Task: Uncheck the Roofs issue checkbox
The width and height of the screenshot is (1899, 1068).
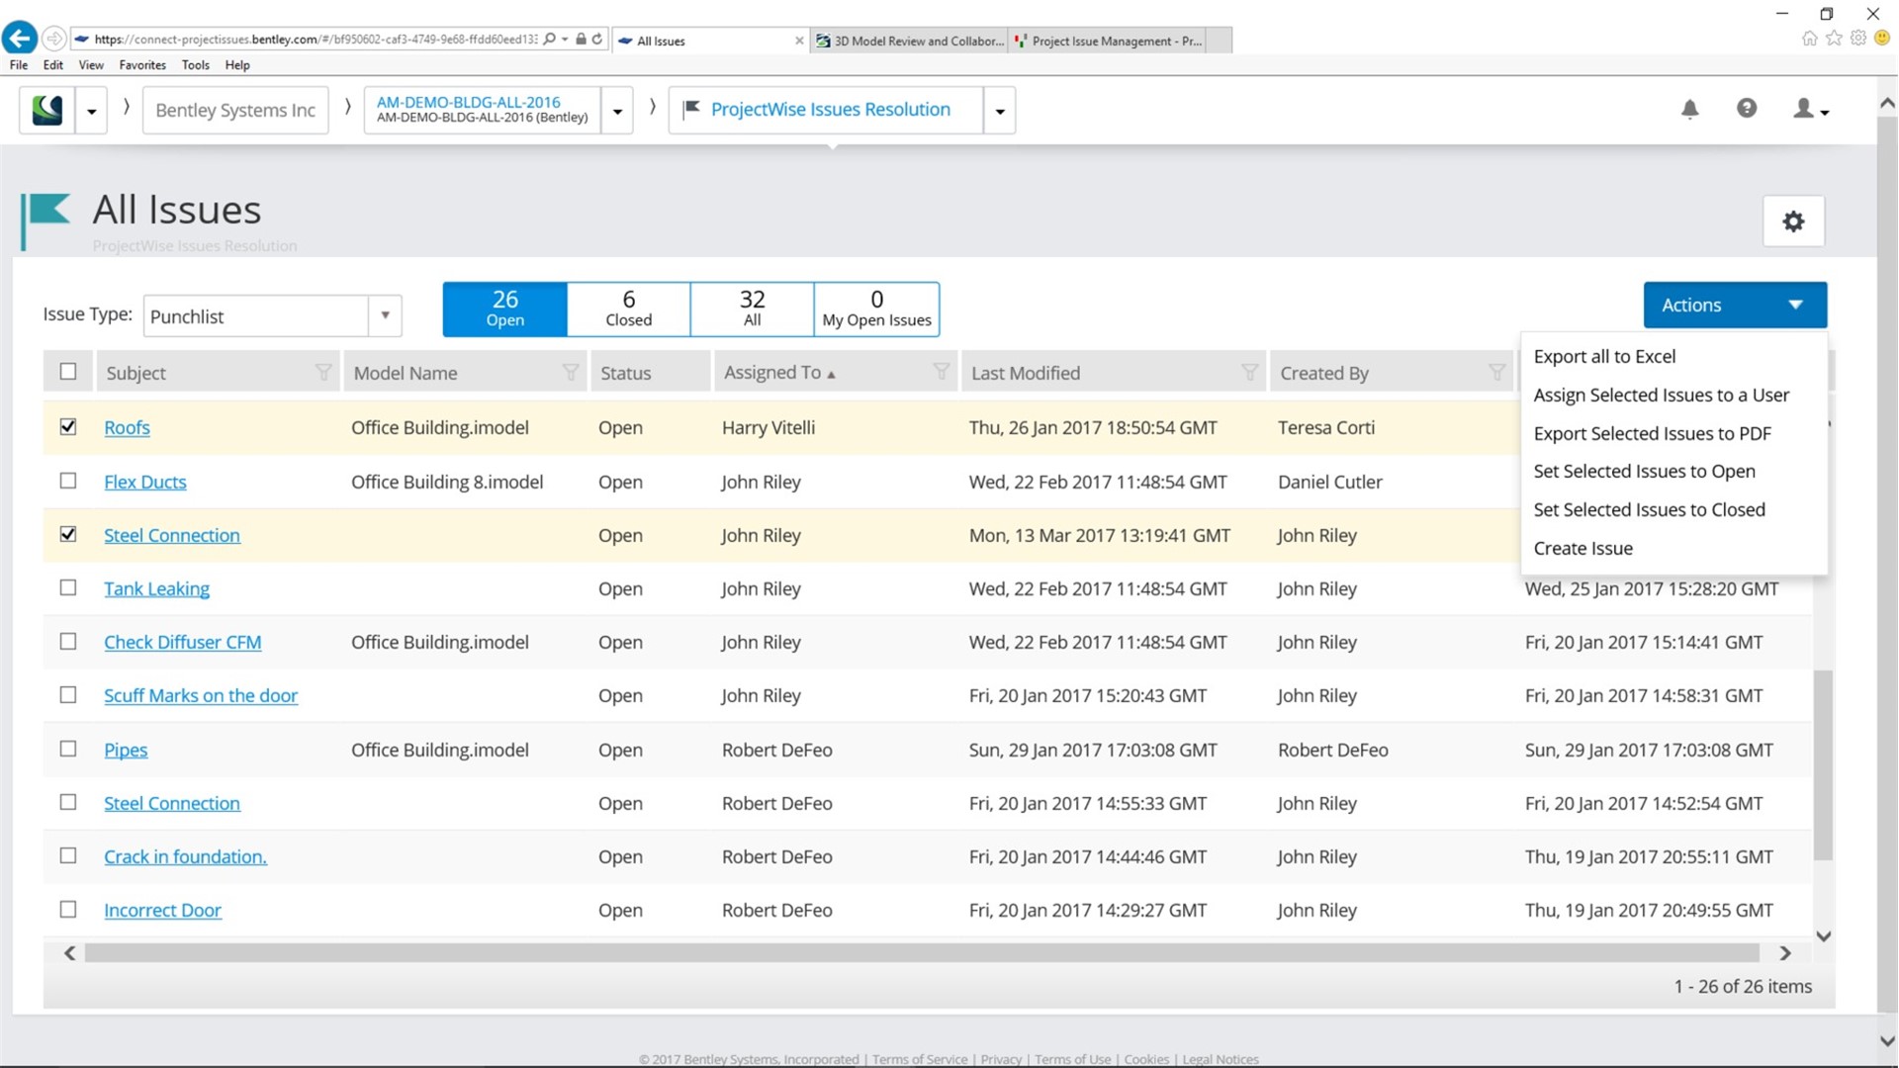Action: (x=68, y=427)
